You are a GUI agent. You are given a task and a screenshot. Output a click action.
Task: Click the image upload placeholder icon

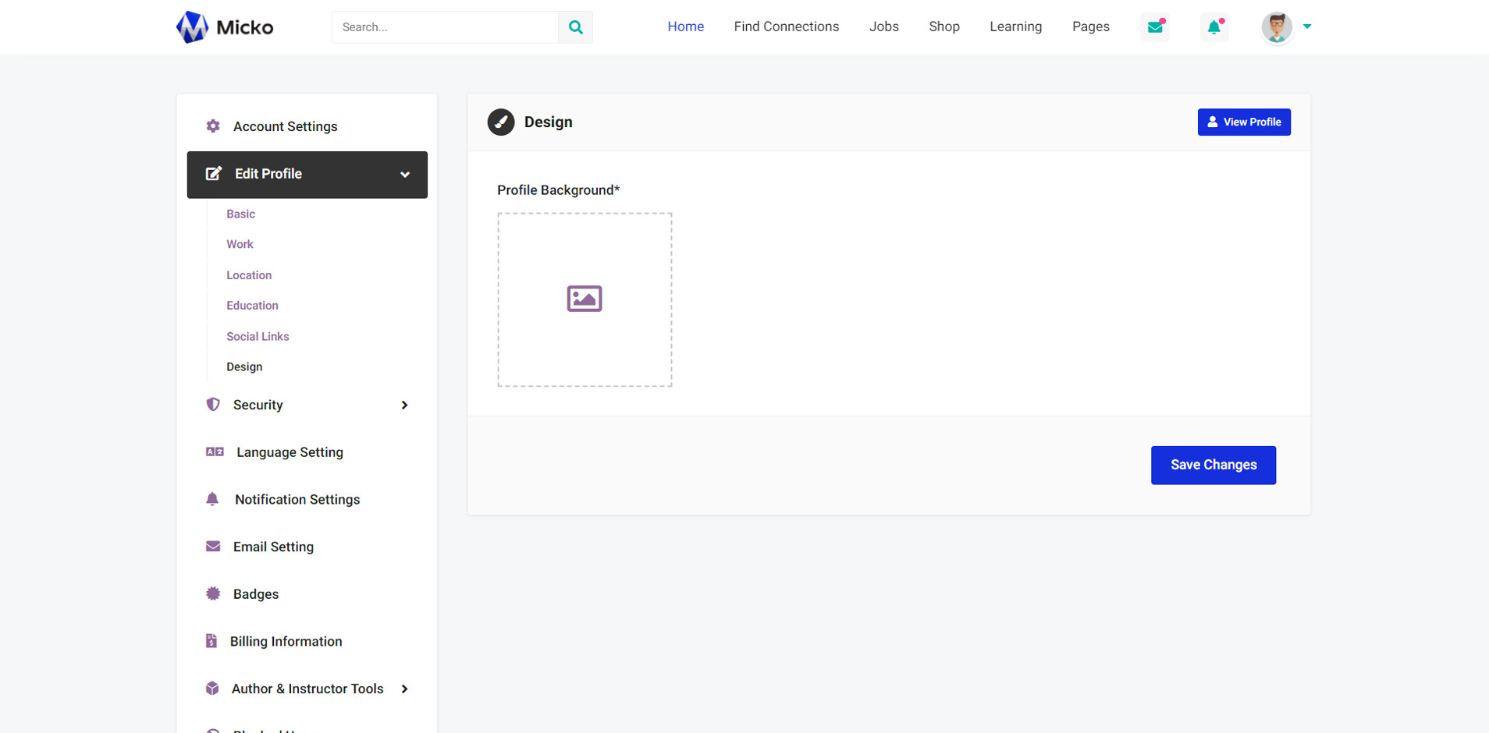click(x=585, y=299)
